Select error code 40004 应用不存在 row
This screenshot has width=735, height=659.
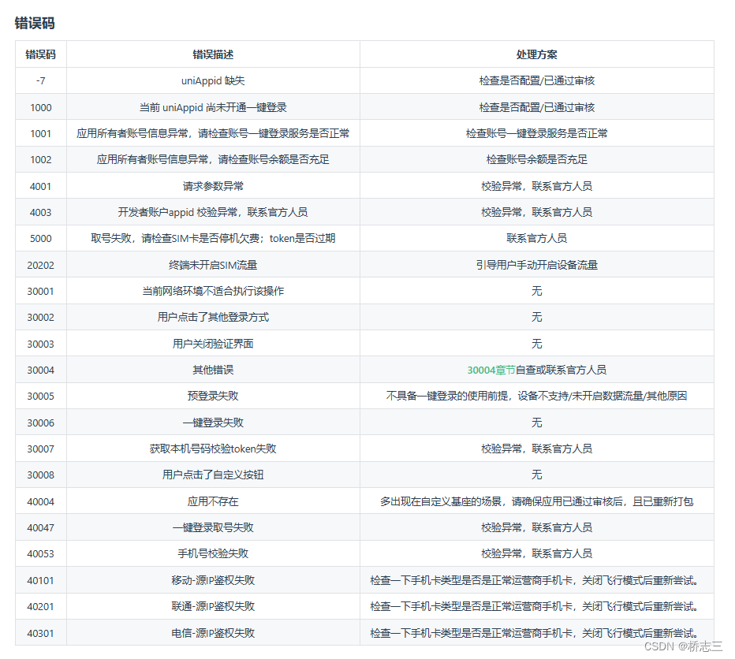(x=214, y=501)
